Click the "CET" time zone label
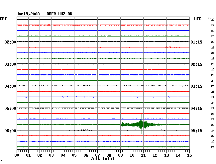 click(3, 19)
